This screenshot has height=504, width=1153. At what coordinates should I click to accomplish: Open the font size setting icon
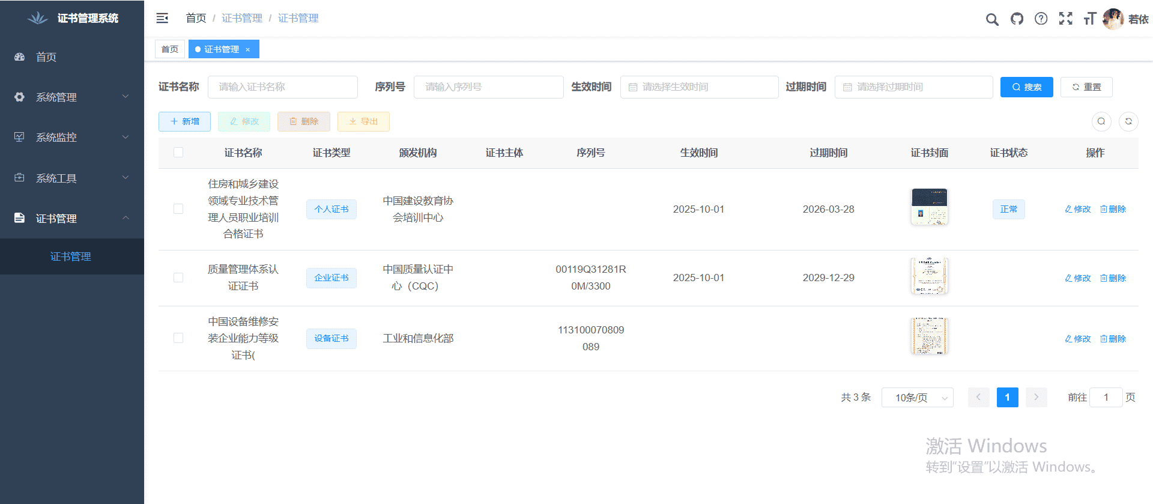coord(1089,19)
